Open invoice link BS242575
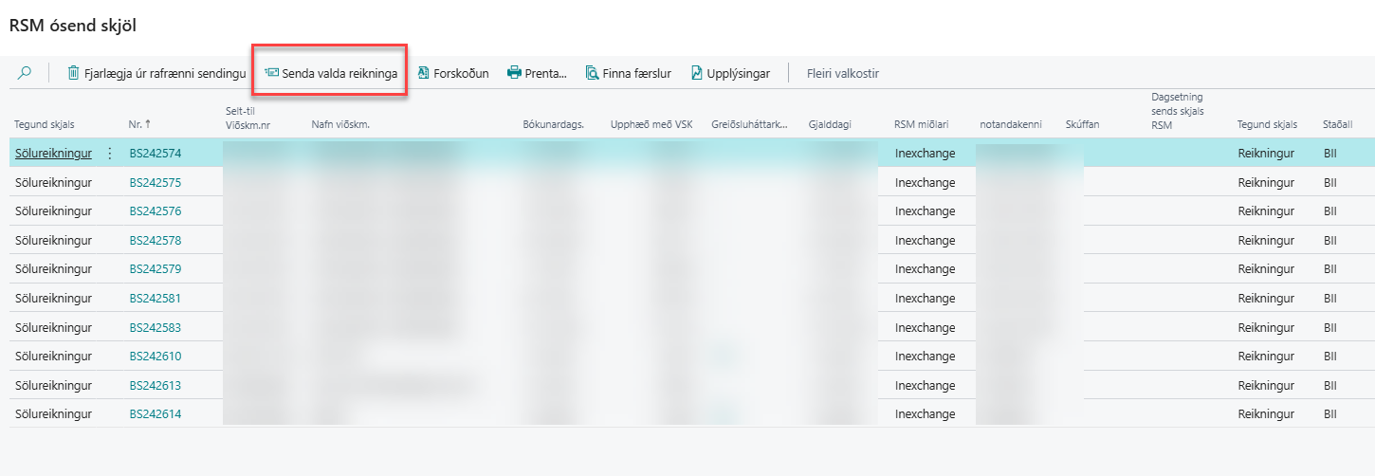Viewport: 1375px width, 476px height. [x=155, y=182]
